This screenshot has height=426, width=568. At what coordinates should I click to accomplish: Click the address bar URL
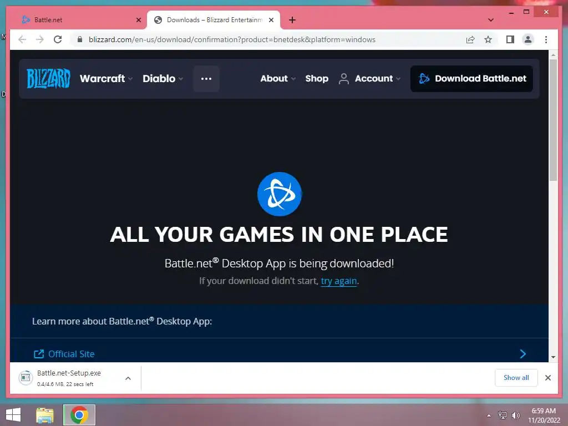click(x=232, y=39)
